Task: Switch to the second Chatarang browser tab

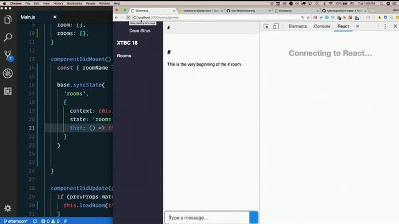Action: point(297,11)
